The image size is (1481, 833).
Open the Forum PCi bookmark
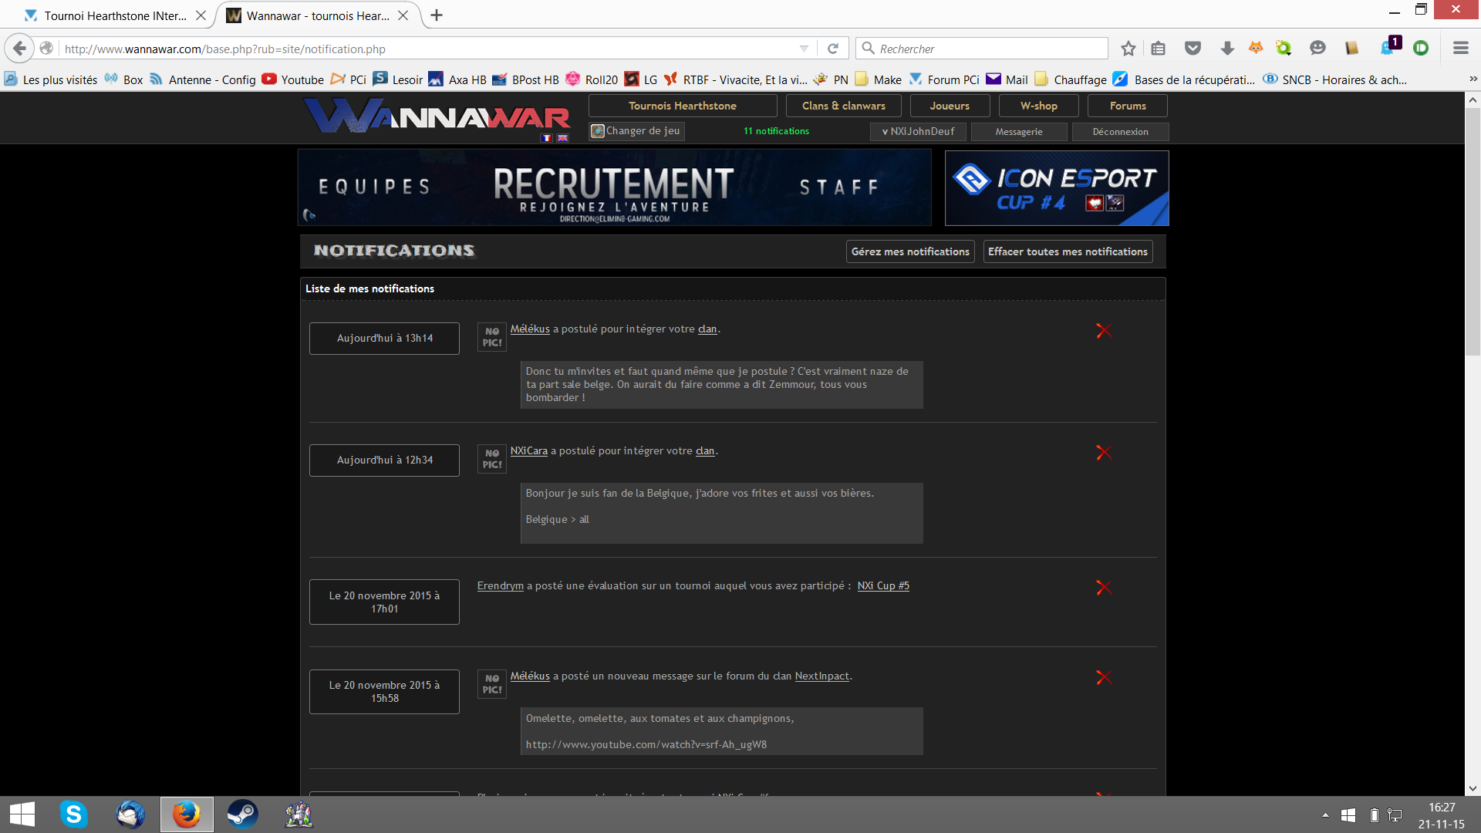click(x=944, y=79)
